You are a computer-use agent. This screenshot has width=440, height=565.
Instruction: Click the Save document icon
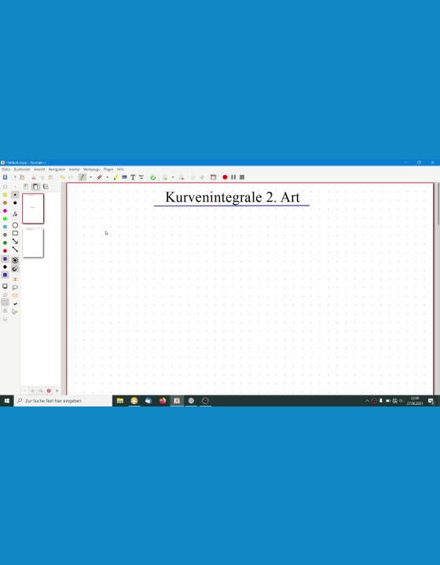point(5,177)
